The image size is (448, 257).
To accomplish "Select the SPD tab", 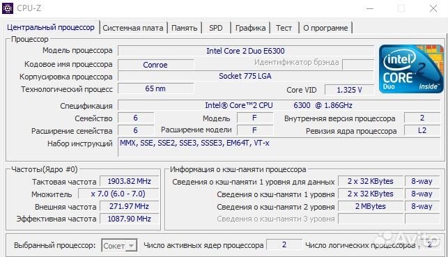I will [x=216, y=28].
